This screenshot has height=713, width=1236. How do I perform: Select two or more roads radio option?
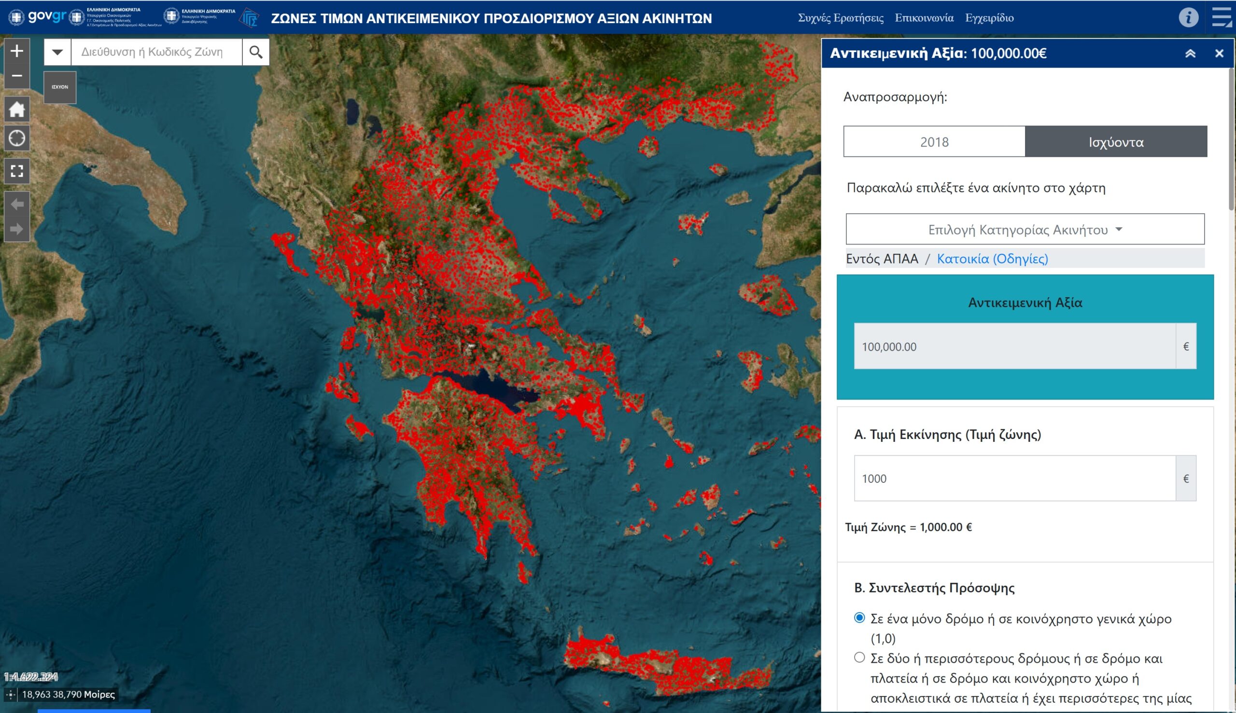(859, 657)
